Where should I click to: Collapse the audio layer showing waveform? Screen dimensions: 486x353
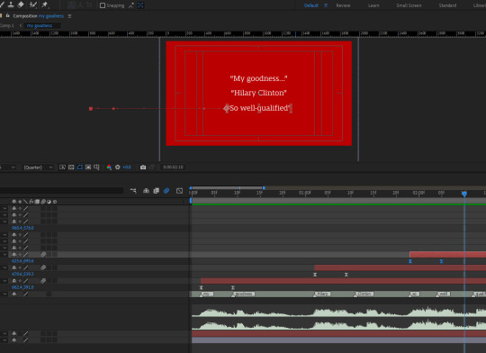pos(4,294)
